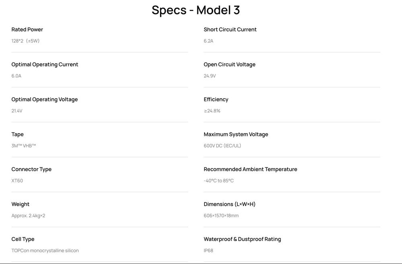The height and width of the screenshot is (264, 402).
Task: Click the Optimal Operating Voltage label
Action: (45, 99)
